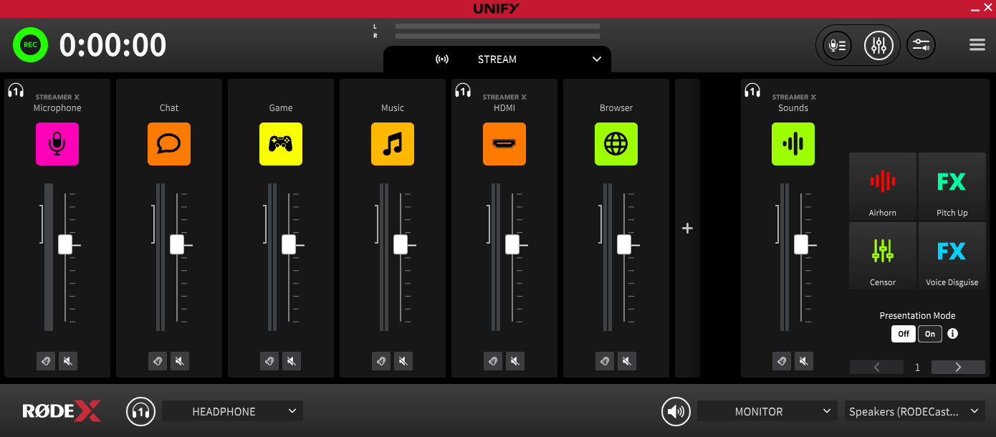Minimize the UNIFY window
The width and height of the screenshot is (996, 437).
(975, 9)
